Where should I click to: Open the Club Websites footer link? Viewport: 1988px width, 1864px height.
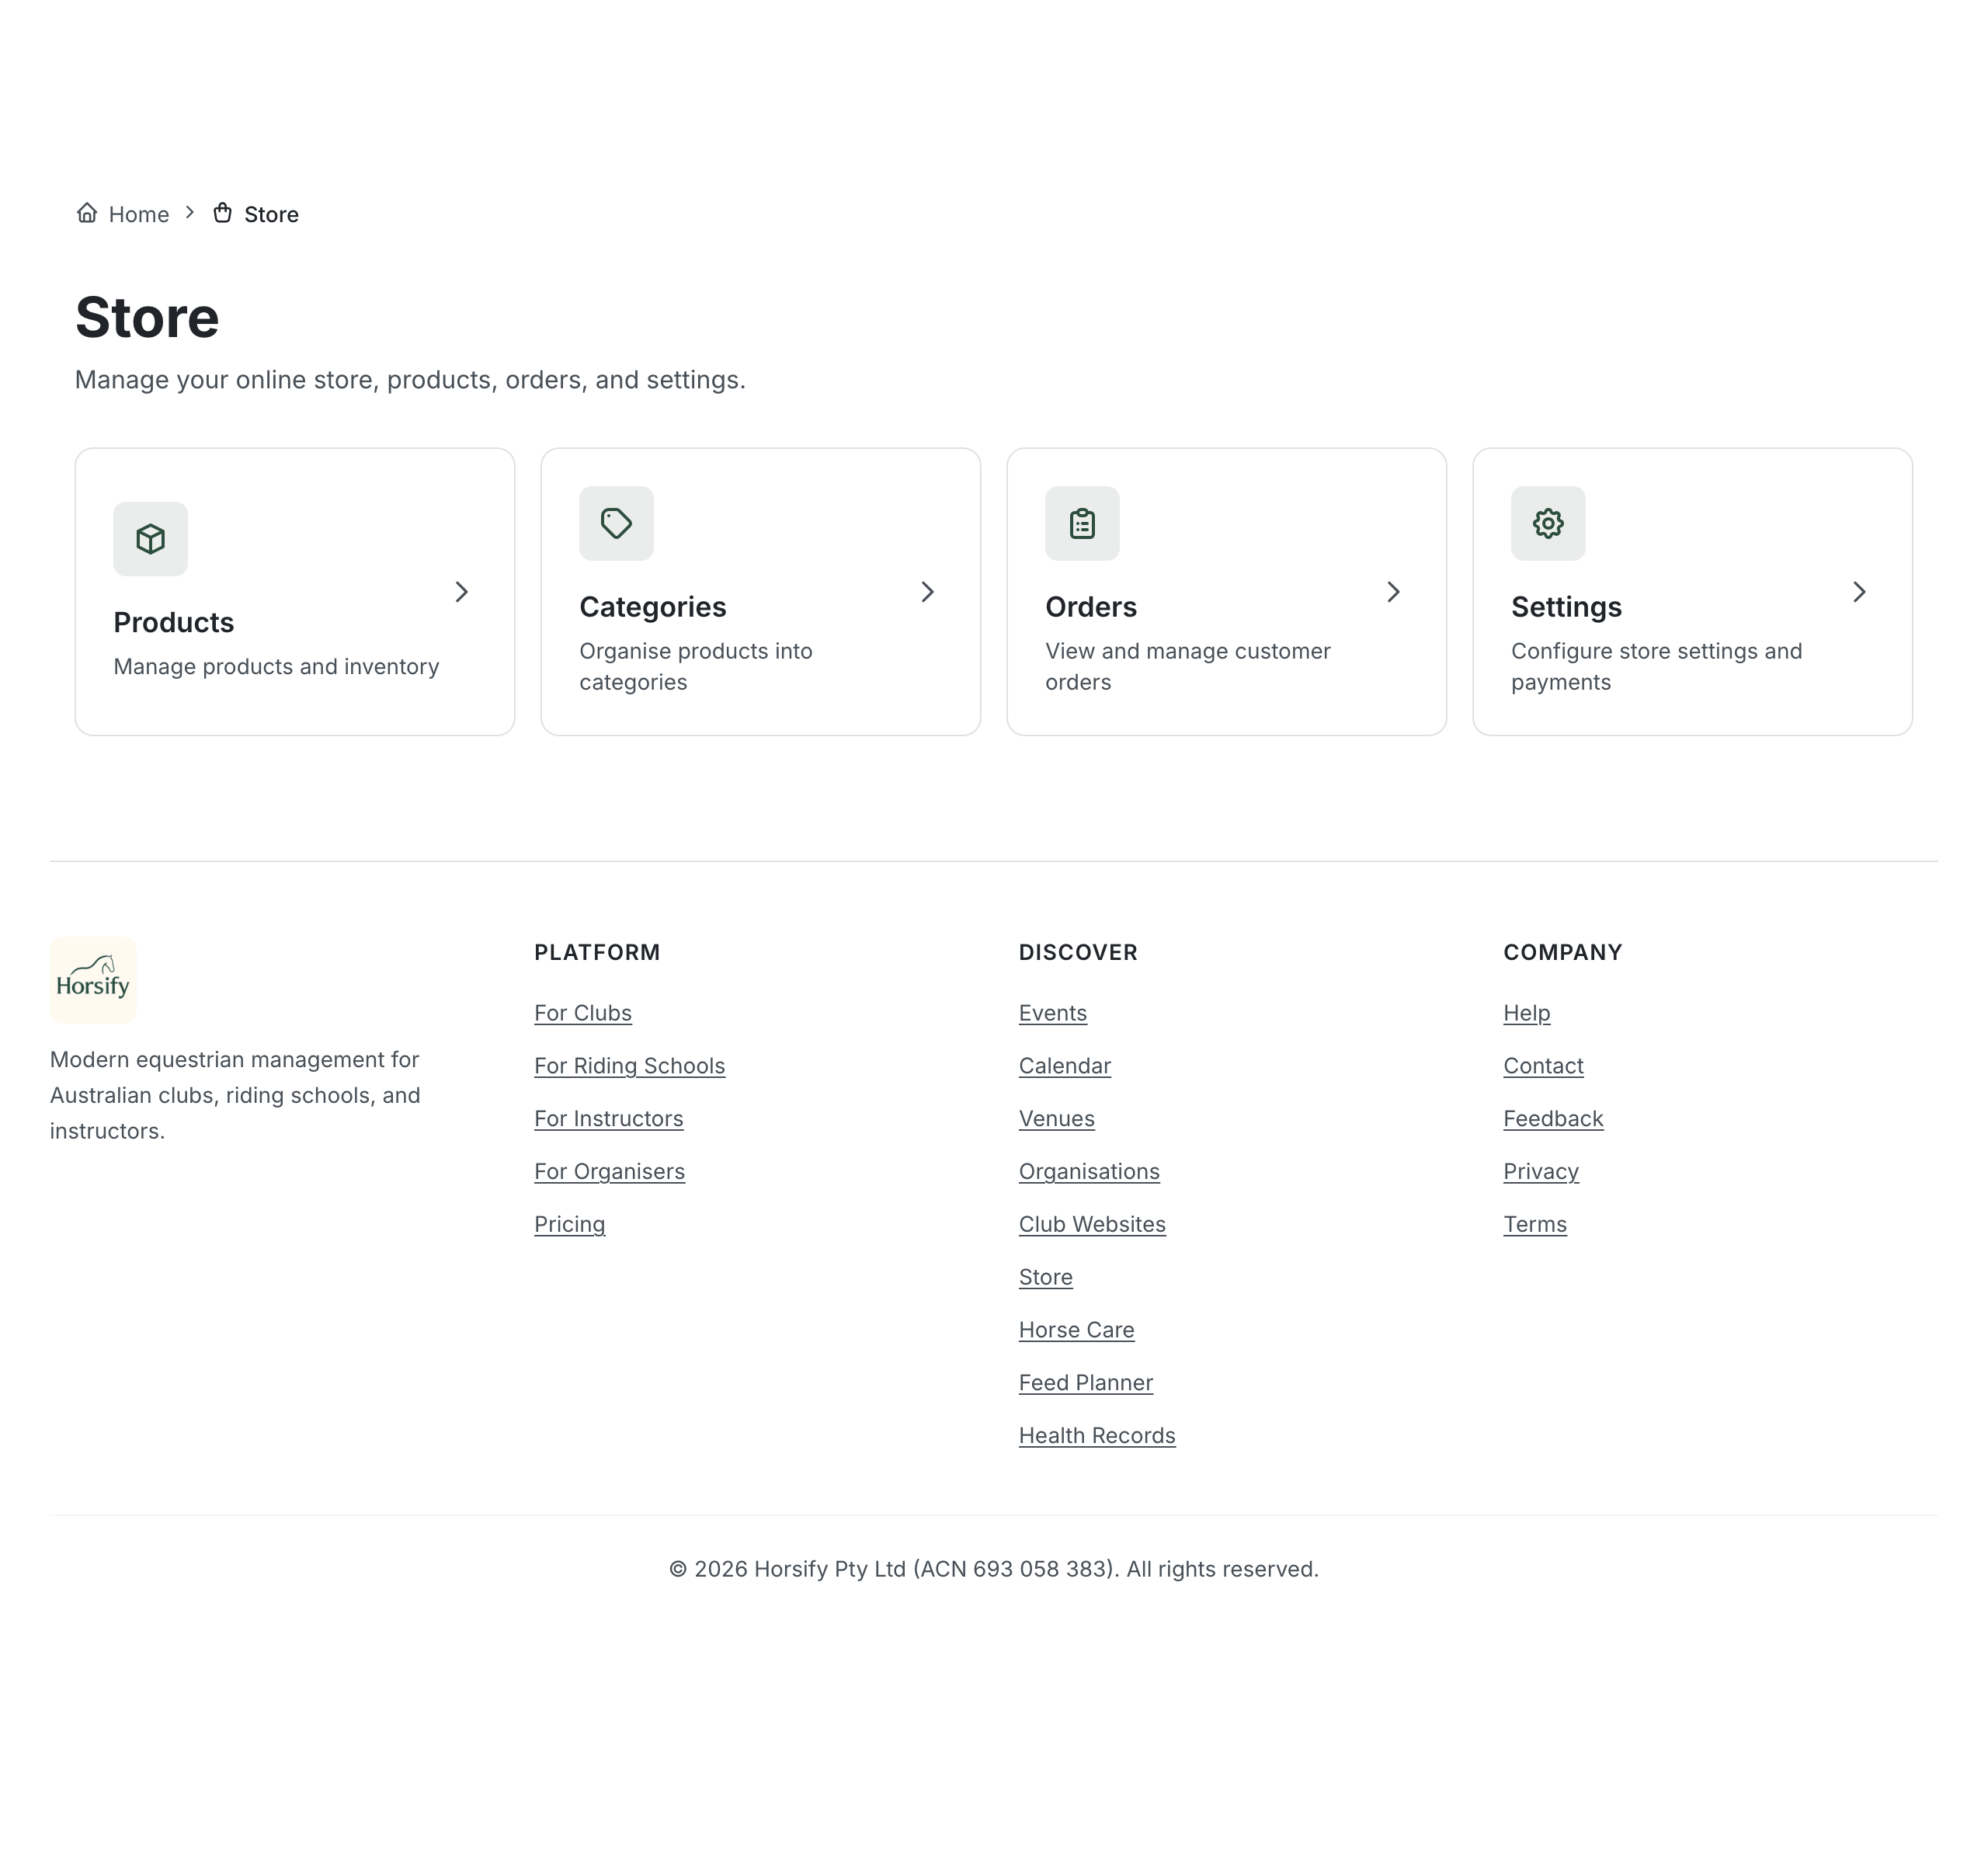(1092, 1224)
